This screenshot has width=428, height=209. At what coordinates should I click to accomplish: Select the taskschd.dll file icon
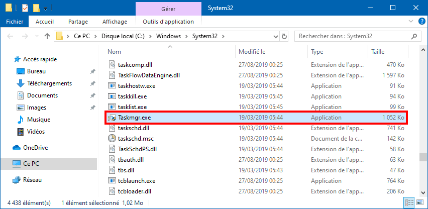[x=112, y=128]
